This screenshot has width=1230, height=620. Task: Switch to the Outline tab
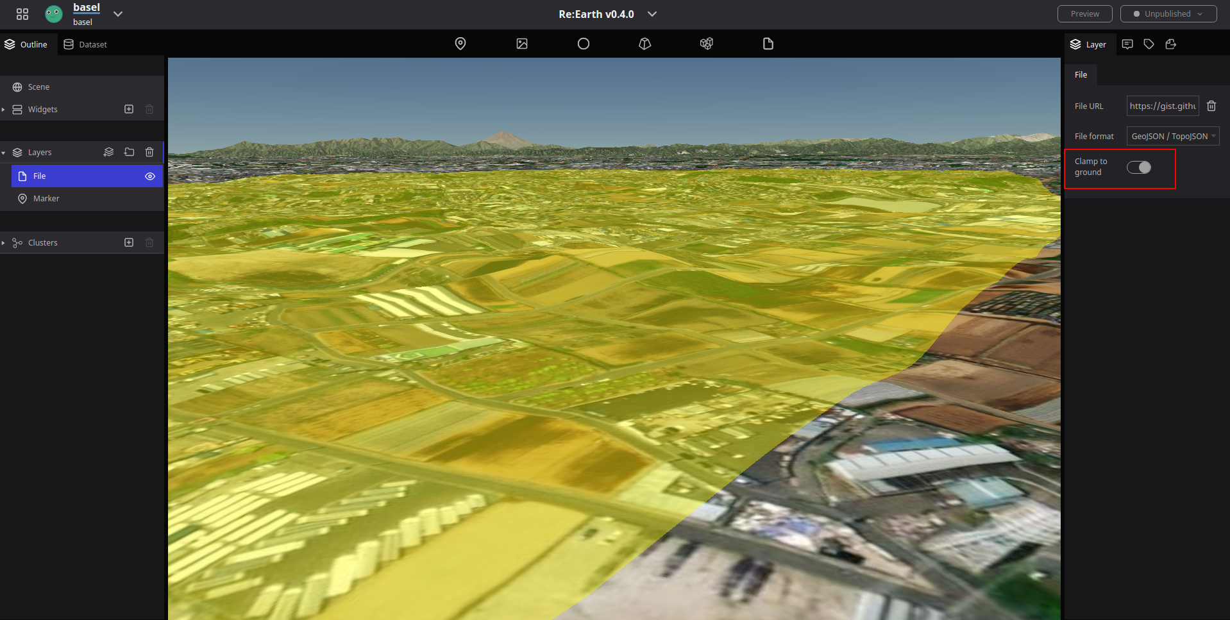pyautogui.click(x=26, y=44)
